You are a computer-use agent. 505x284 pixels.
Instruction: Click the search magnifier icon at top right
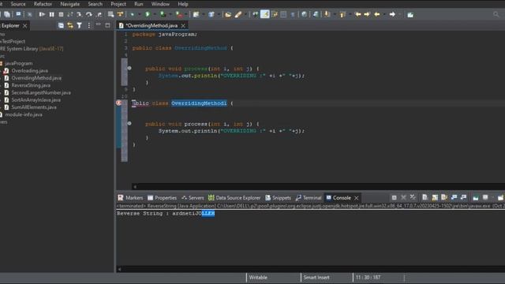click(496, 14)
